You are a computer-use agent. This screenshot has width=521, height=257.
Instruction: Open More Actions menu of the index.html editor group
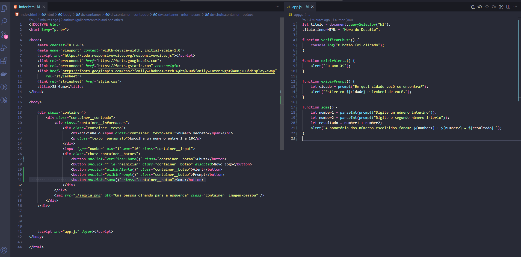click(x=277, y=7)
